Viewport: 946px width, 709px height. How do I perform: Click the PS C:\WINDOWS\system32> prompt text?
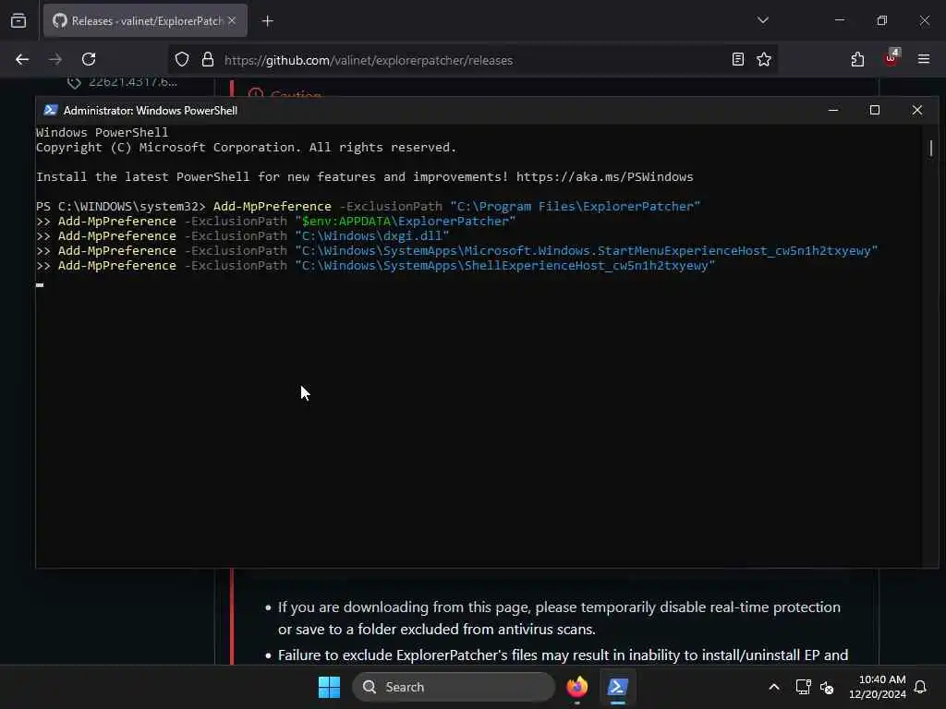coord(121,206)
